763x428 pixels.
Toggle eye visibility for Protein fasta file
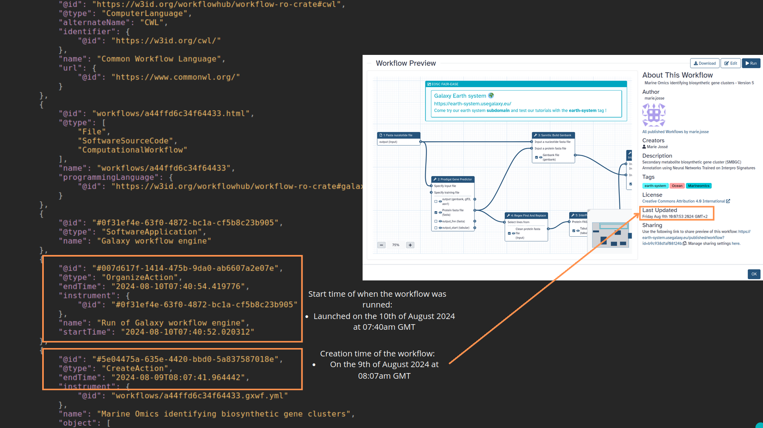click(440, 212)
